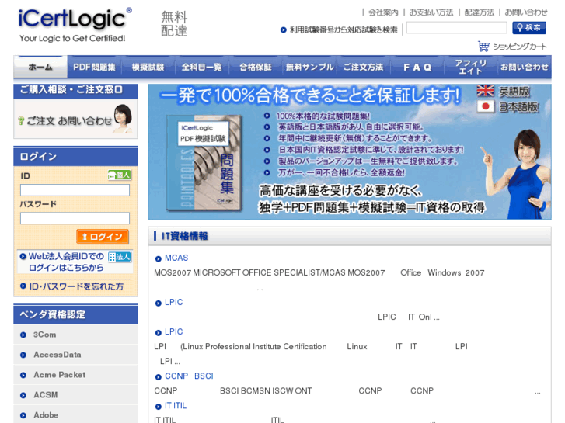Open the shopping cart icon
Image resolution: width=565 pixels, height=423 pixels.
[483, 46]
